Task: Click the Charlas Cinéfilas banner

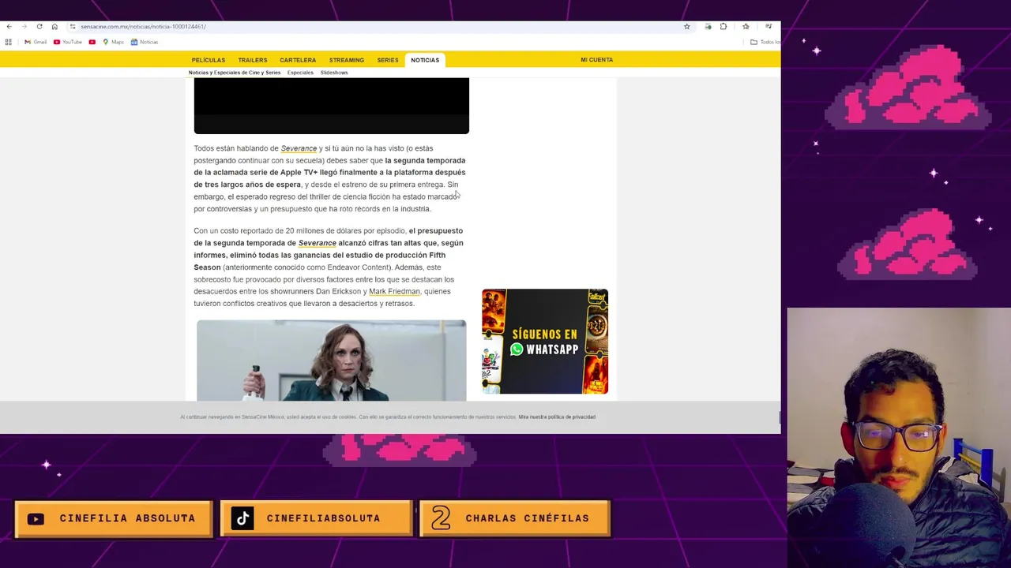Action: coord(515,519)
